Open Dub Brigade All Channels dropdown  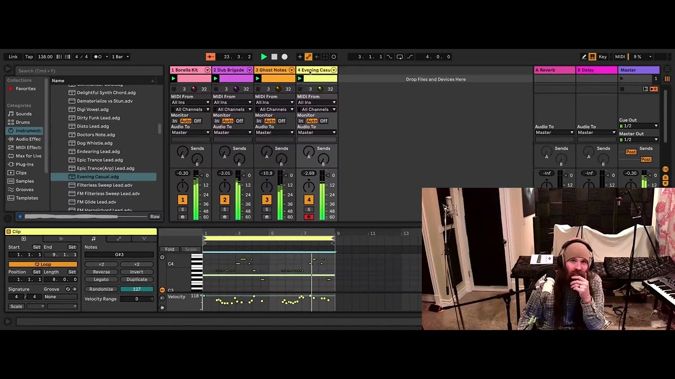[x=233, y=109]
